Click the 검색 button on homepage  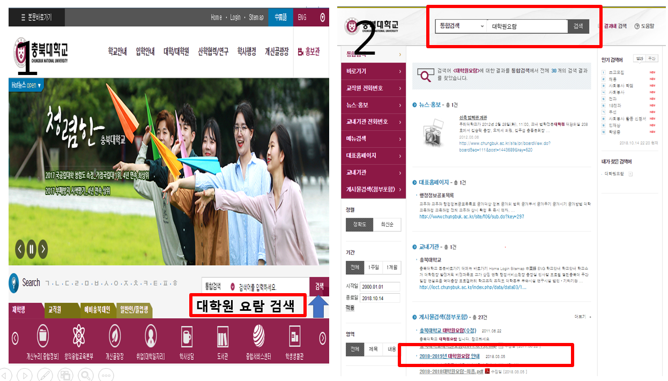(x=320, y=286)
